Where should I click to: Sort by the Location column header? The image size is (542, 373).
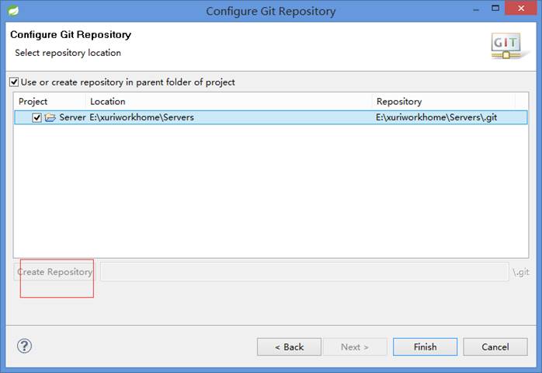coord(228,101)
